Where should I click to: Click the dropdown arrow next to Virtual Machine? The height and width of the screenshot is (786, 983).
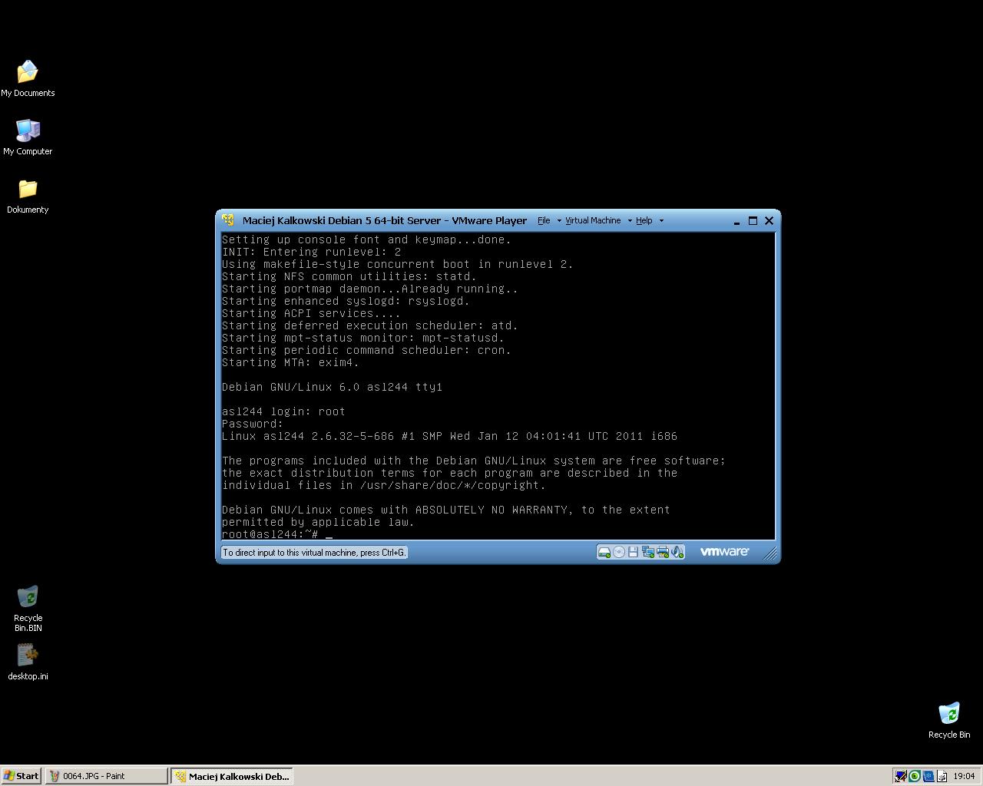pos(630,221)
